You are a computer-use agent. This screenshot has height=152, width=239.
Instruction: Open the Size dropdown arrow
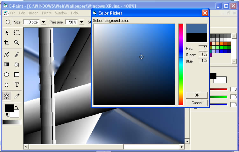[44, 22]
